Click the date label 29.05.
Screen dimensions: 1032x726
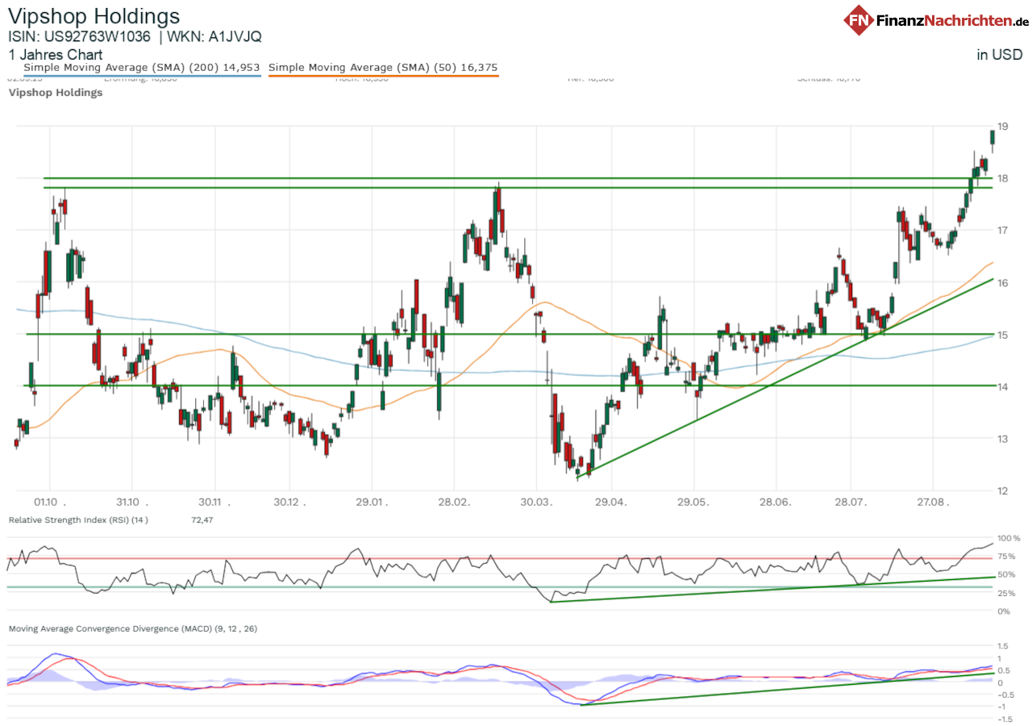click(694, 501)
